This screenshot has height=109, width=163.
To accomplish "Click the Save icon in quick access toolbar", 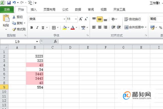I will pyautogui.click(x=9, y=3).
